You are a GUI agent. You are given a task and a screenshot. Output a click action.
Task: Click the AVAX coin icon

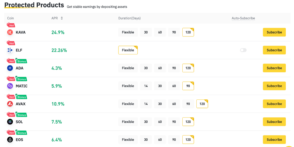pyautogui.click(x=10, y=104)
